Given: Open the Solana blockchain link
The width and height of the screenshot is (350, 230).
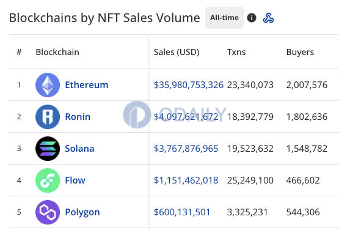Looking at the screenshot, I should point(79,149).
